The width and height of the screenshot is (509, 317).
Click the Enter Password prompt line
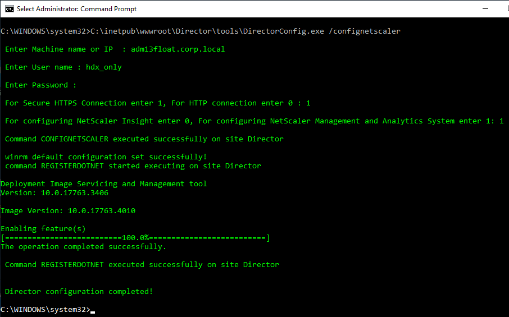pyautogui.click(x=40, y=85)
